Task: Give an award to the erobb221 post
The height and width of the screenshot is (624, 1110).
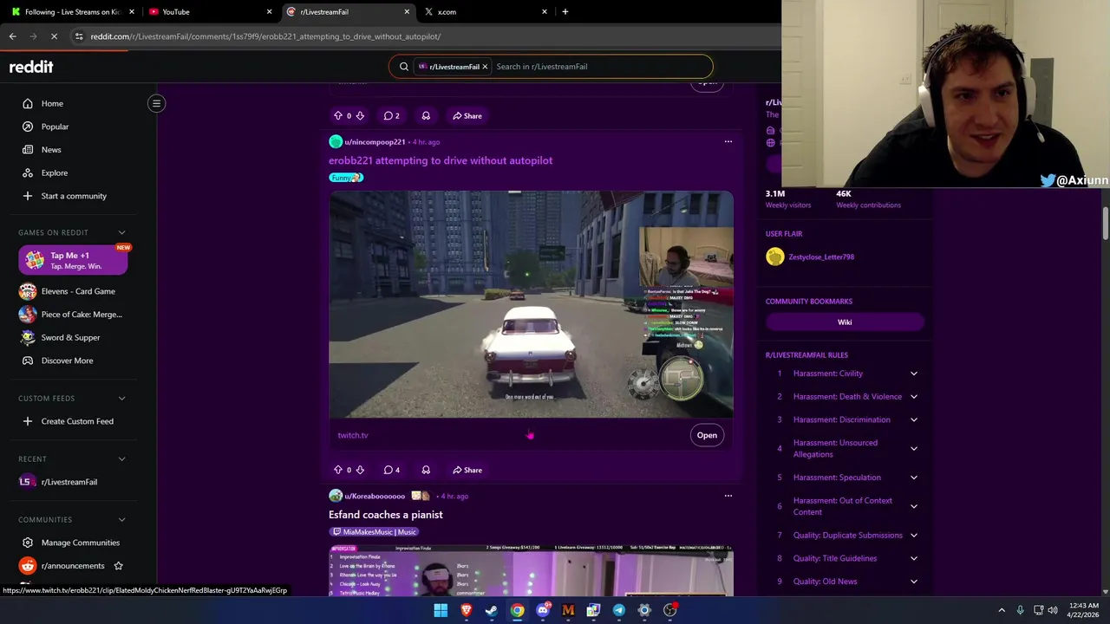Action: pyautogui.click(x=426, y=470)
